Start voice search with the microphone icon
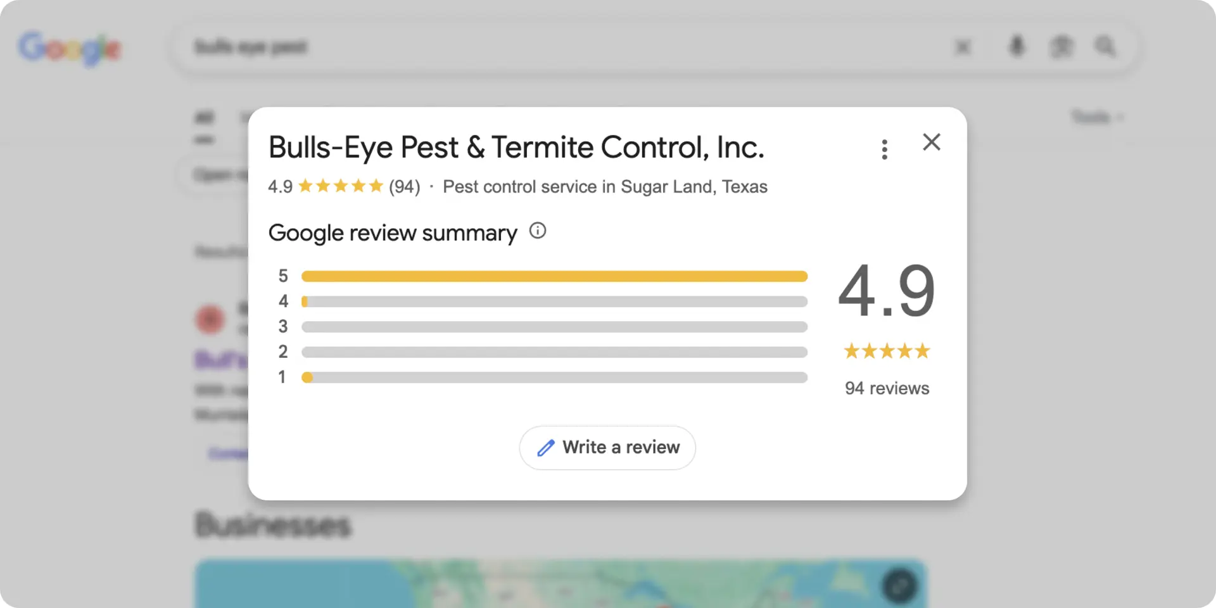Viewport: 1216px width, 608px height. 1016,47
